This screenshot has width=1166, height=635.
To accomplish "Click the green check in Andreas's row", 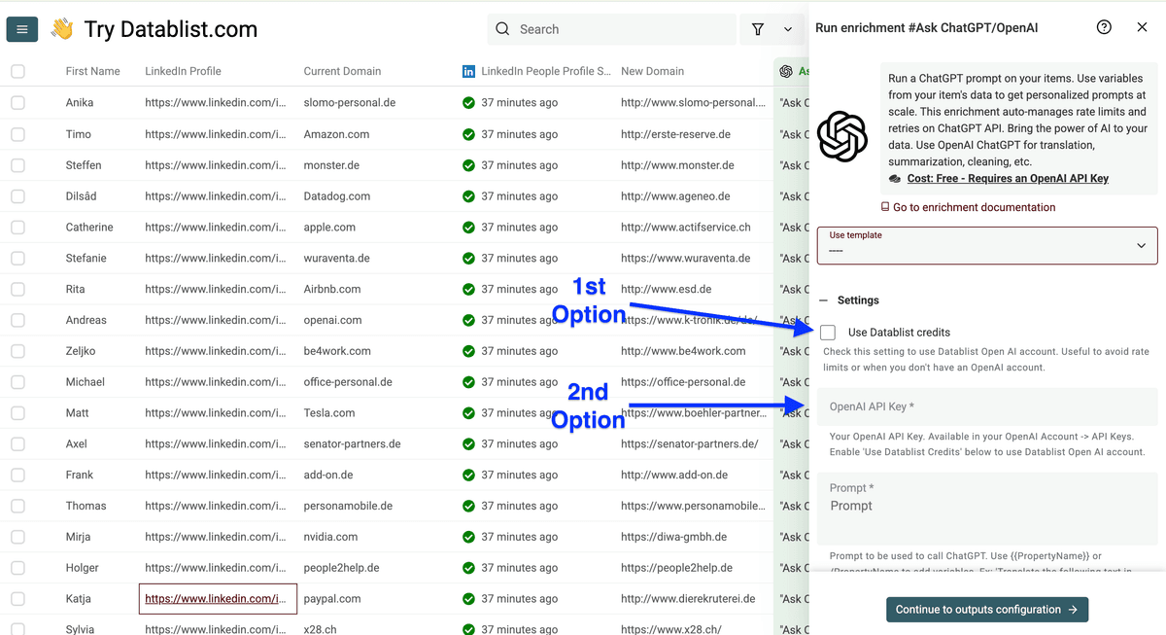I will point(469,320).
